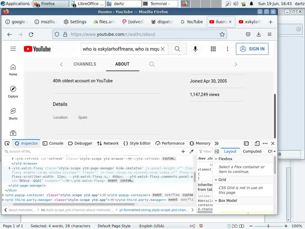Create new node with plus icon

coord(183,151)
